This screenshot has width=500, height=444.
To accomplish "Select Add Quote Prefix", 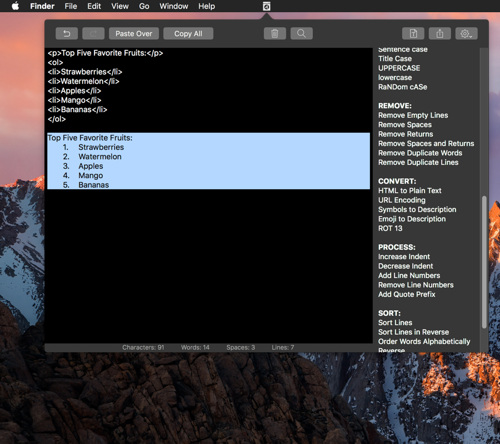I will pos(407,294).
